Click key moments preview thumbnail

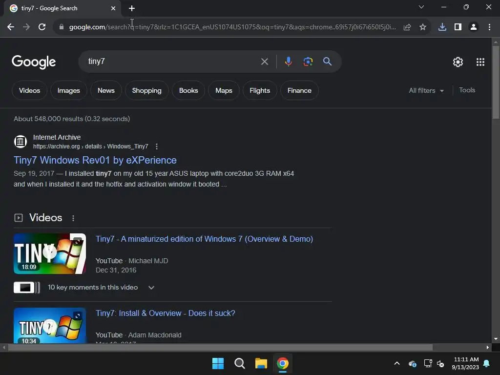click(27, 288)
